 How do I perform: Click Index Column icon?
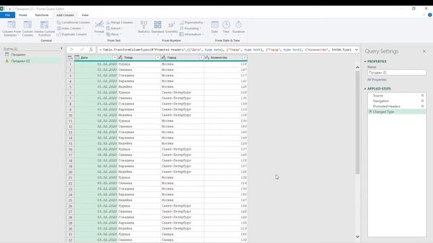click(59, 28)
